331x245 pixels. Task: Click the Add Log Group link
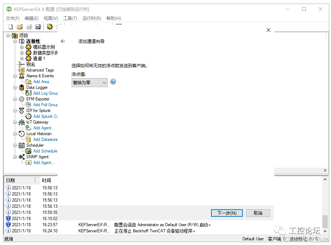pyautogui.click(x=46, y=93)
